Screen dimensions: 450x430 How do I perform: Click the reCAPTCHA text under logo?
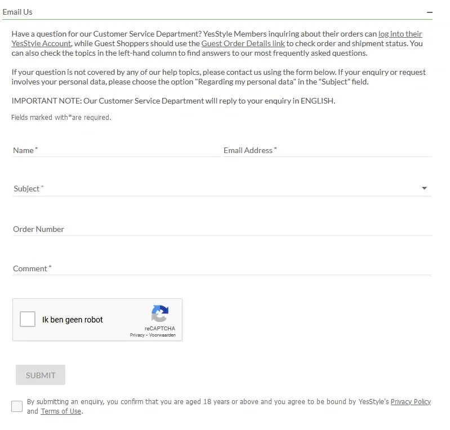pyautogui.click(x=160, y=328)
